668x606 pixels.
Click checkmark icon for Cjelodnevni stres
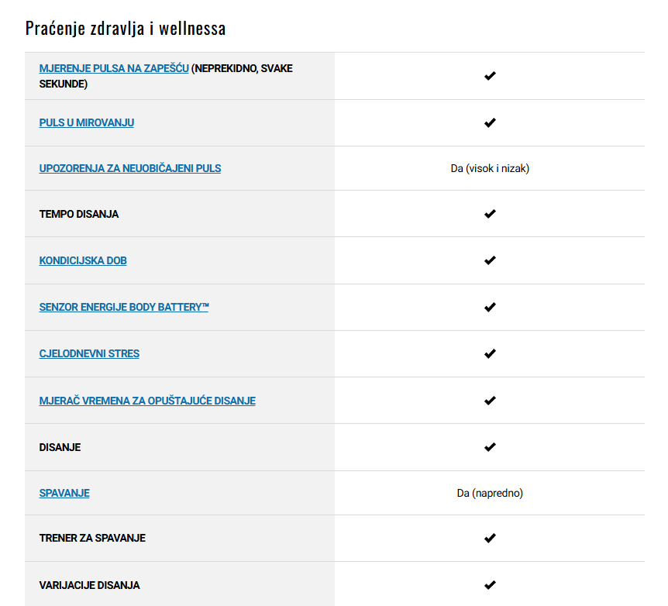(490, 353)
